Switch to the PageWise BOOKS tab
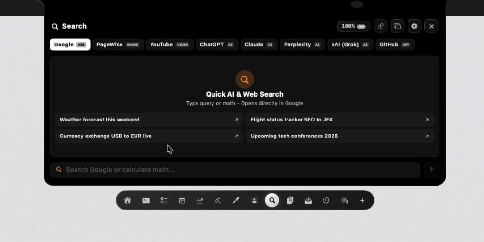The image size is (484, 242). tap(118, 45)
